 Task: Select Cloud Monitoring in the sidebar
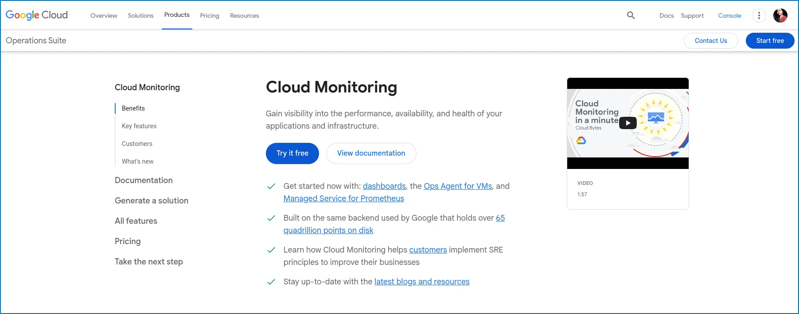147,88
